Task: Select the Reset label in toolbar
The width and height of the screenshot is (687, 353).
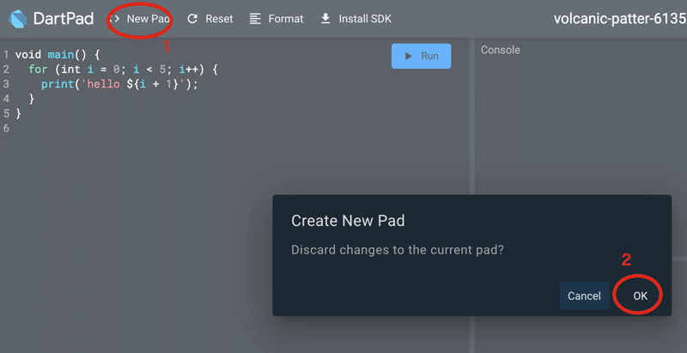Action: (219, 18)
